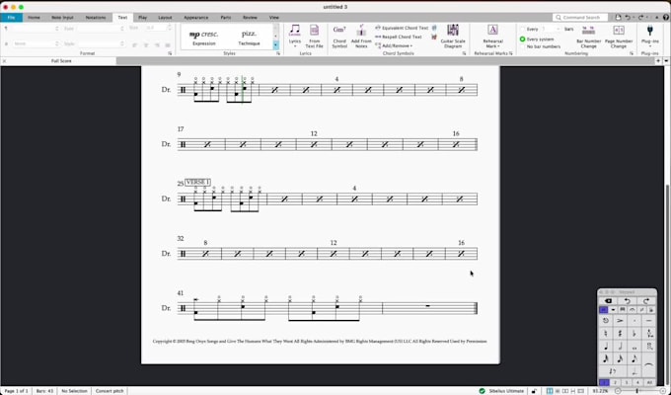Switch to the Notations tab
The height and width of the screenshot is (395, 671).
tap(96, 18)
